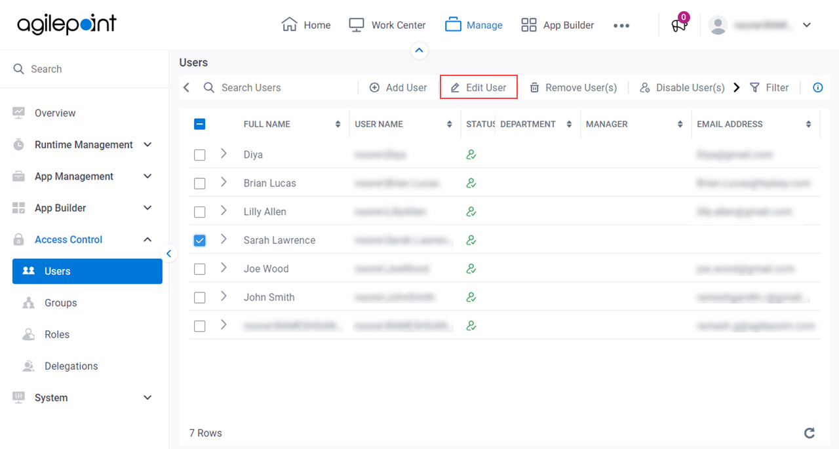This screenshot has width=839, height=449.
Task: Check the box for John Smith
Action: [x=200, y=298]
